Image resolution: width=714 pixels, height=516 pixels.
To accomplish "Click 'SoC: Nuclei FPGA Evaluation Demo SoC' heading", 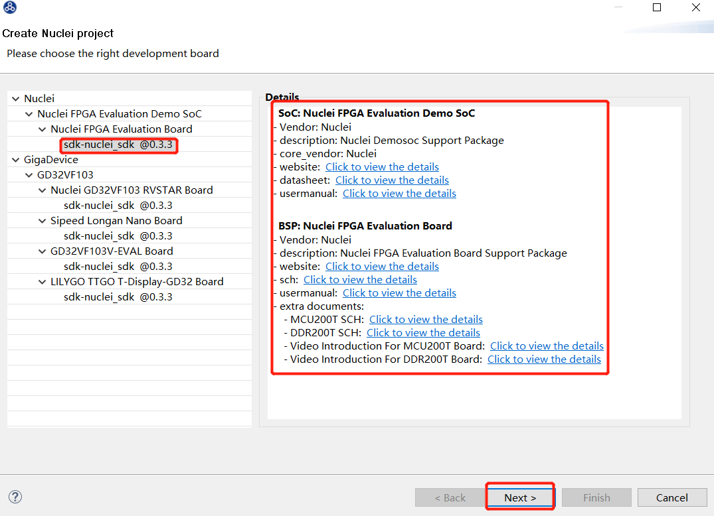I will pyautogui.click(x=377, y=113).
